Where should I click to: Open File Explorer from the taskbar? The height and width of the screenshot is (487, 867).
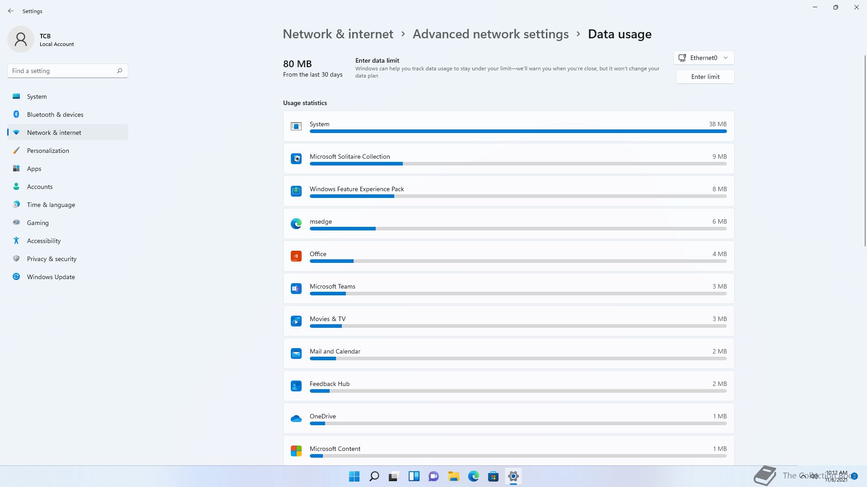[454, 476]
